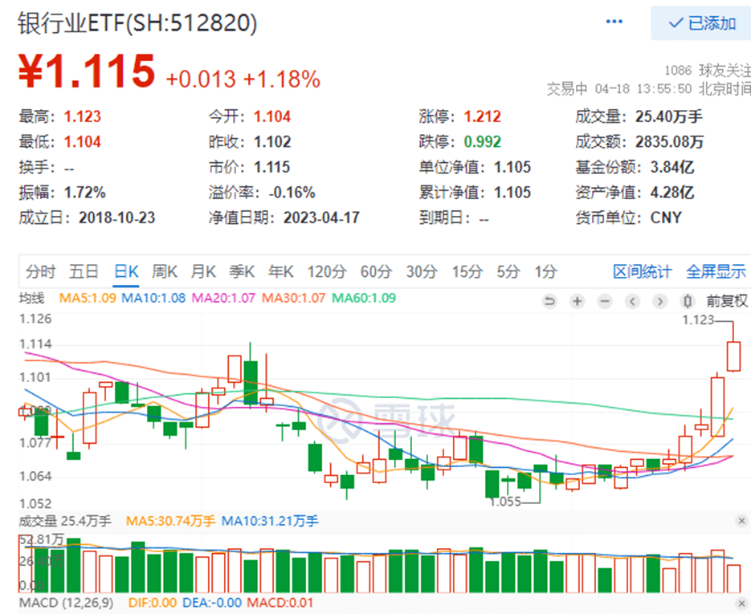This screenshot has width=751, height=614.
Task: Move chart left with left arrow icon
Action: (632, 301)
